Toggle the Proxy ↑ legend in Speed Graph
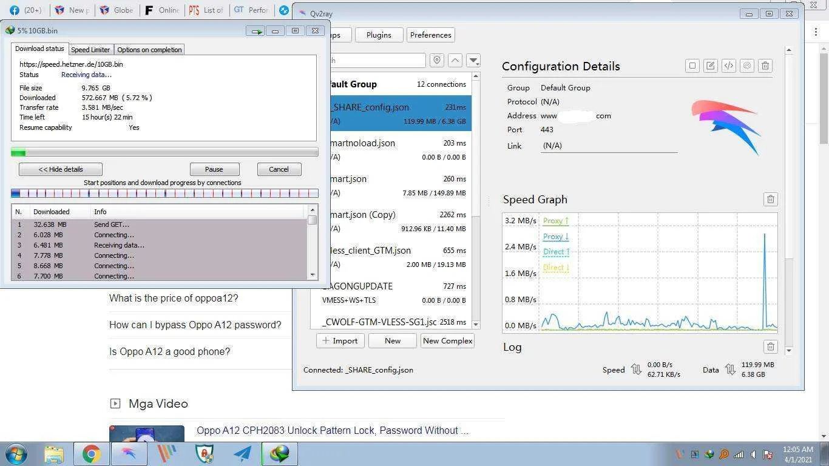Image resolution: width=829 pixels, height=466 pixels. click(555, 221)
